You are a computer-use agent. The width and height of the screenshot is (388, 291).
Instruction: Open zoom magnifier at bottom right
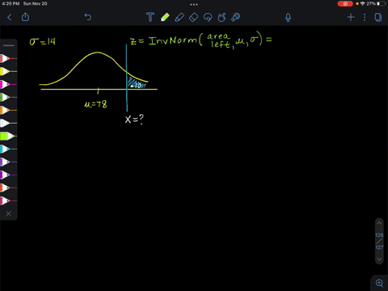click(x=379, y=283)
